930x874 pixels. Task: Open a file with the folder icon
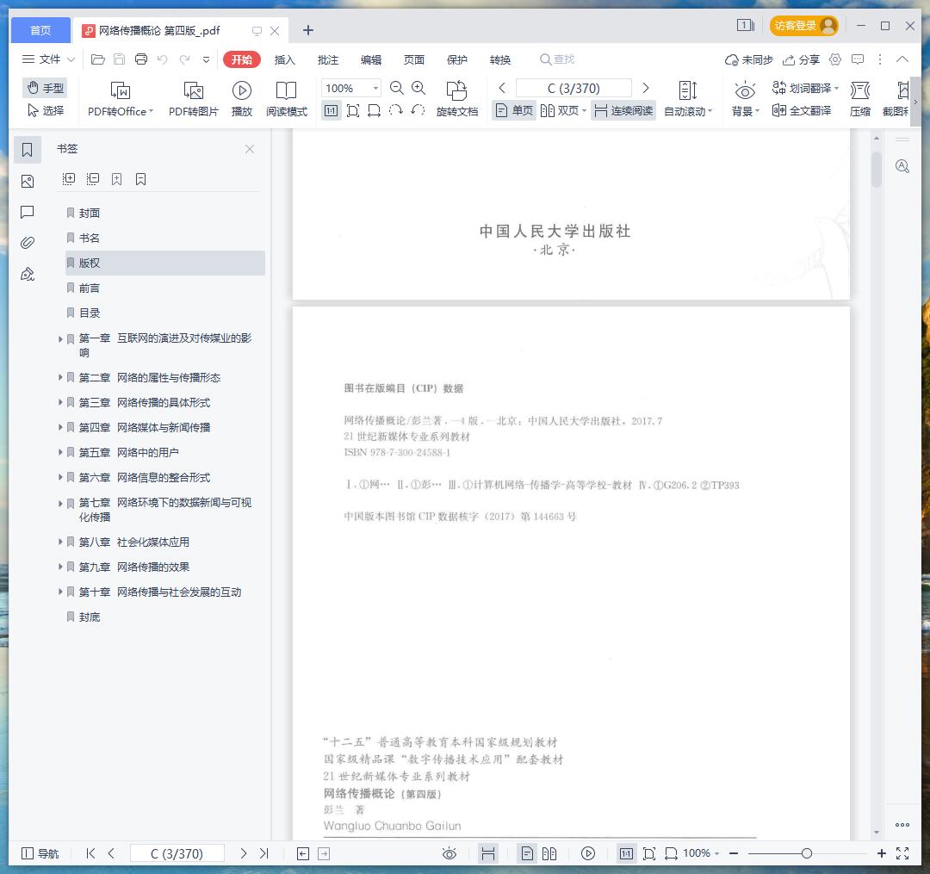(x=98, y=59)
